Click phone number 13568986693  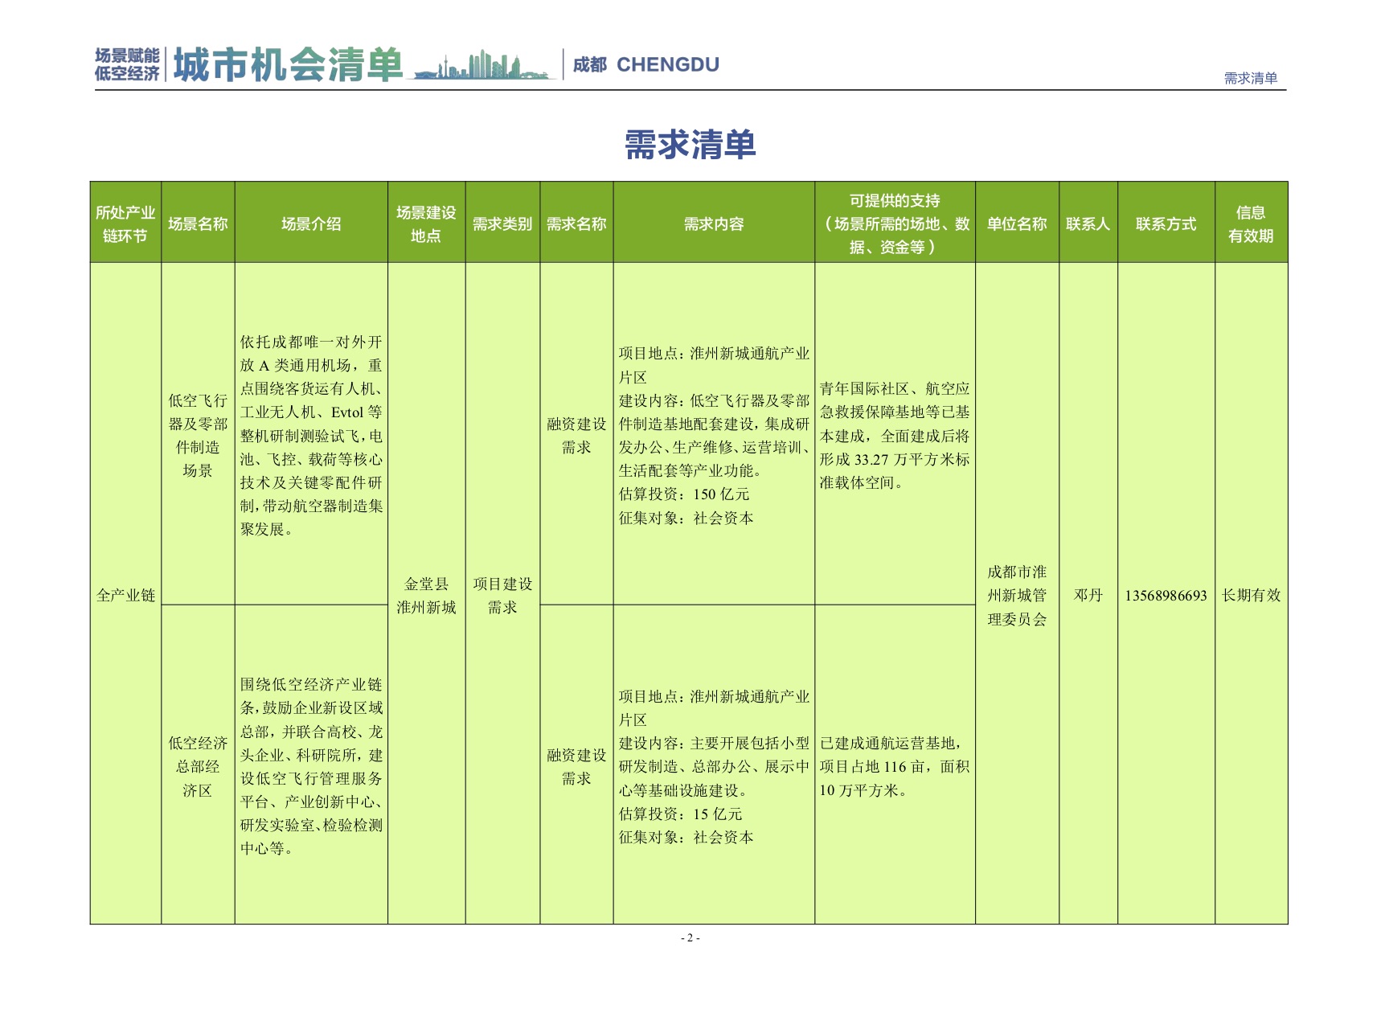click(1166, 595)
